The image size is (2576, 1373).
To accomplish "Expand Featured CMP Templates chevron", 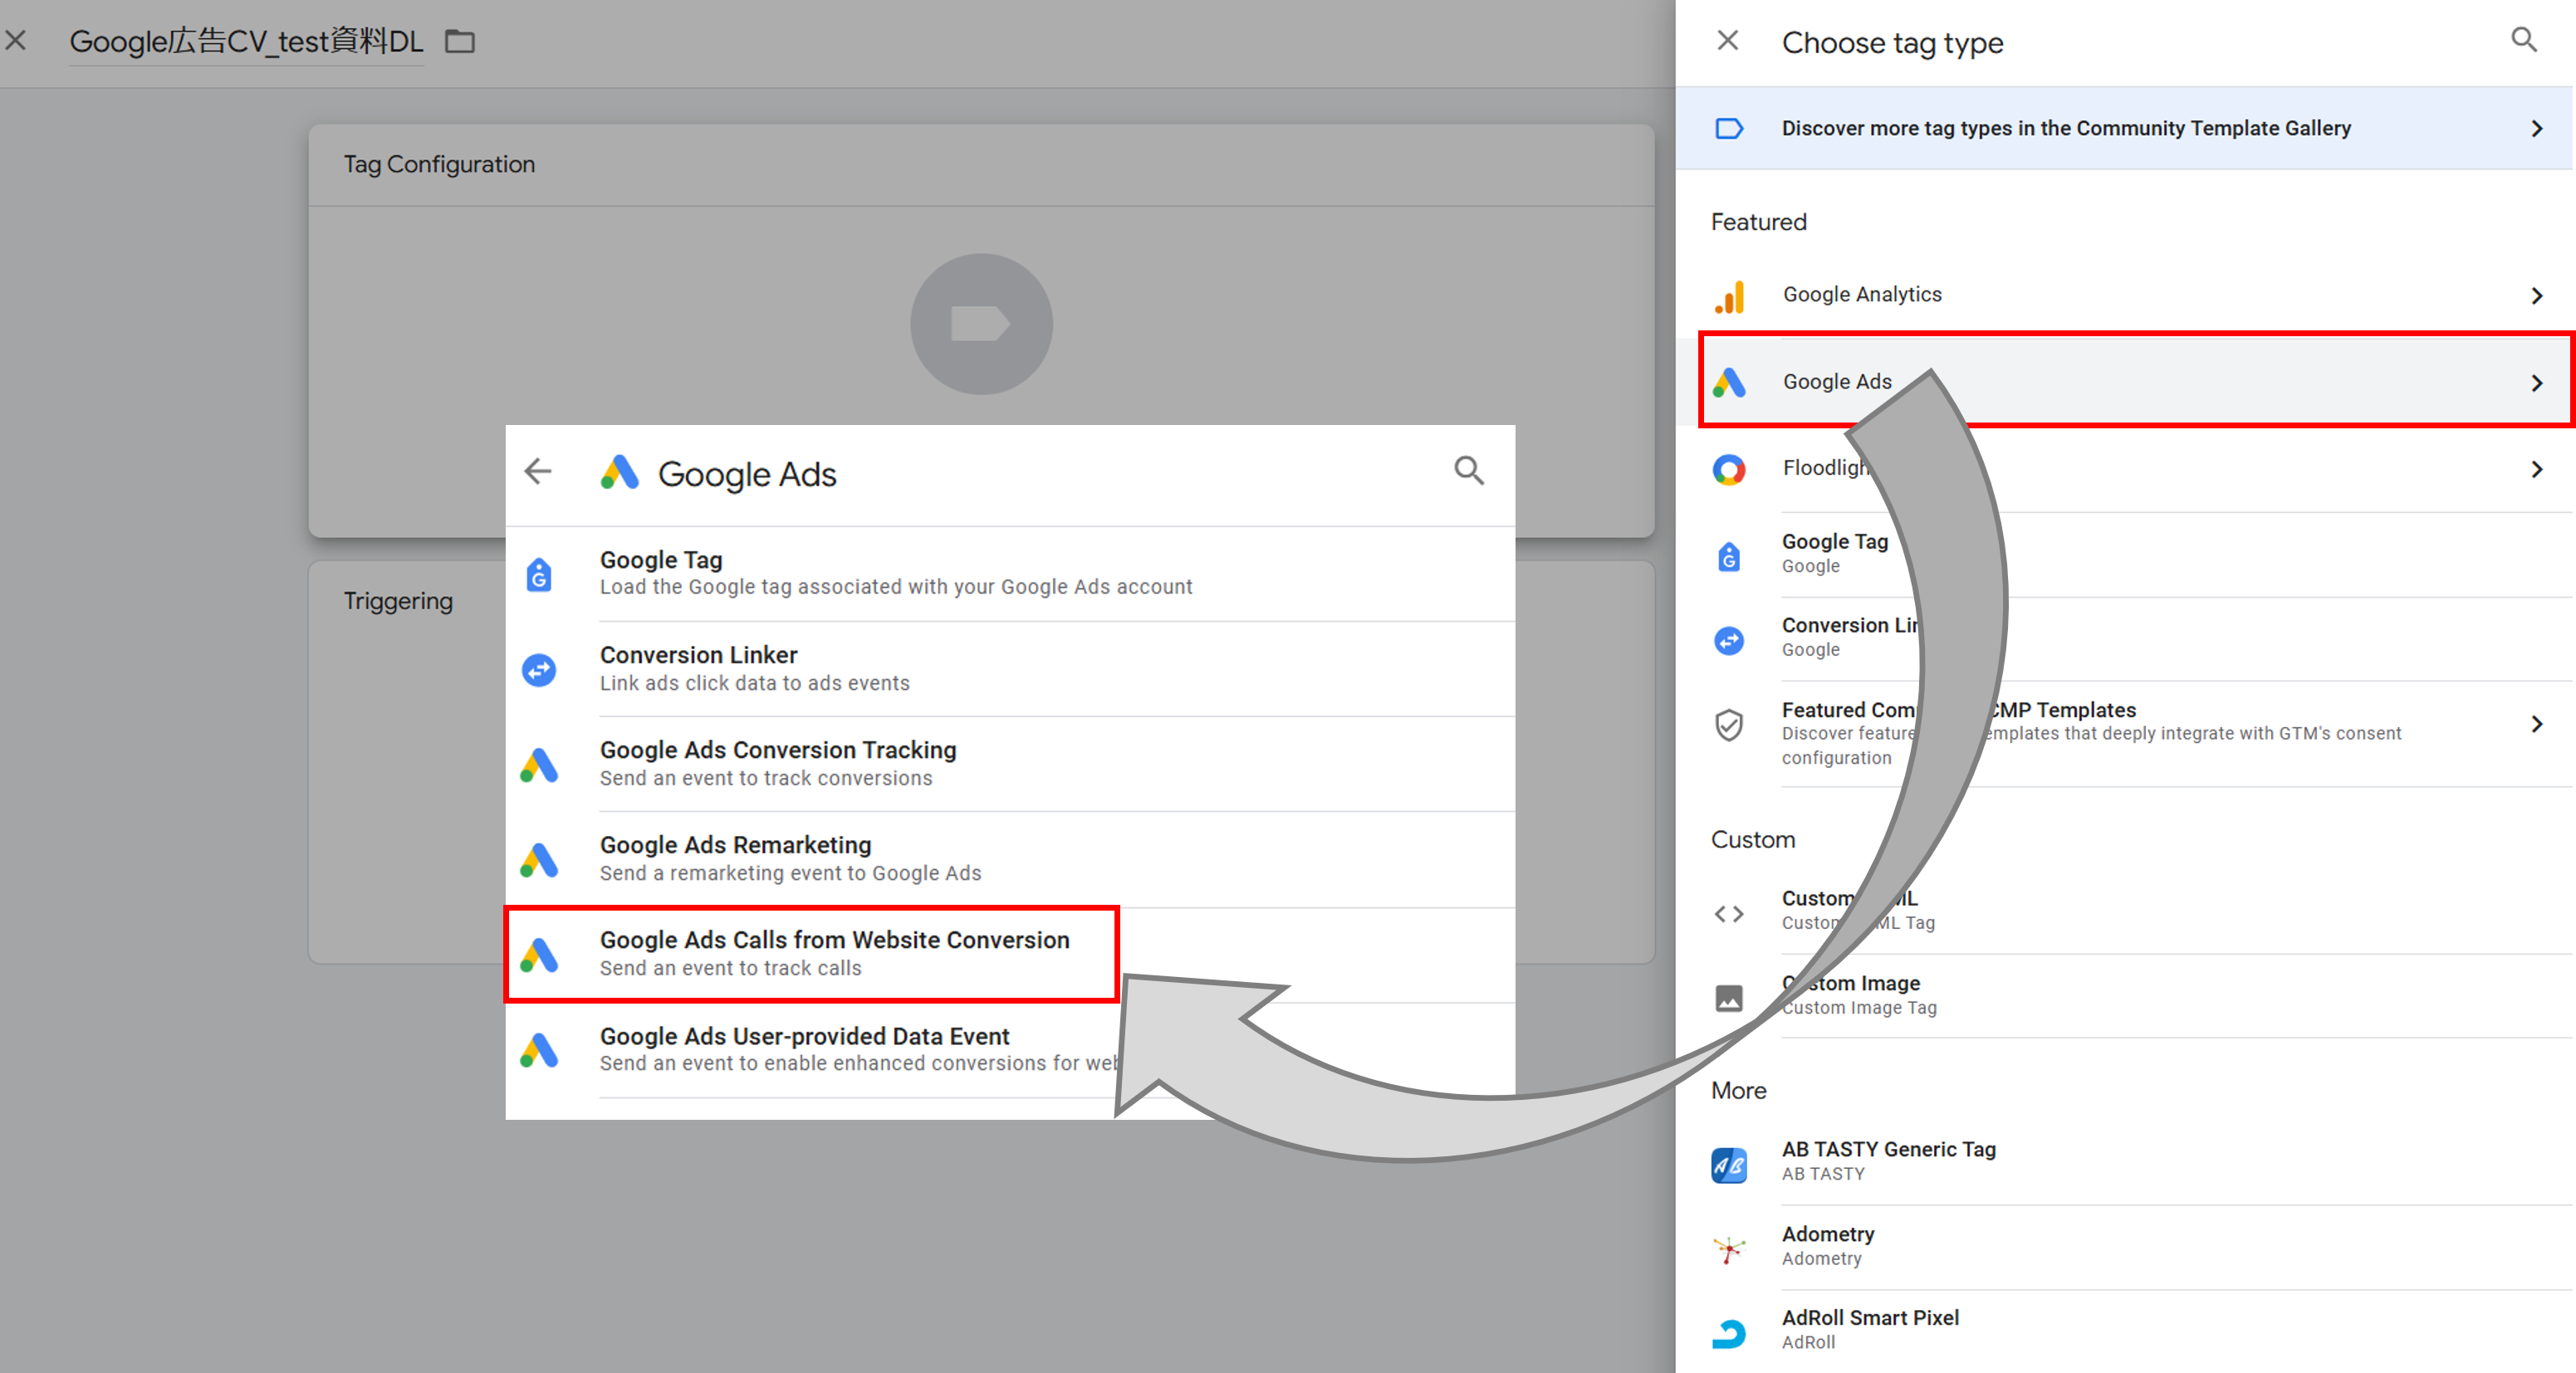I will tap(2536, 725).
